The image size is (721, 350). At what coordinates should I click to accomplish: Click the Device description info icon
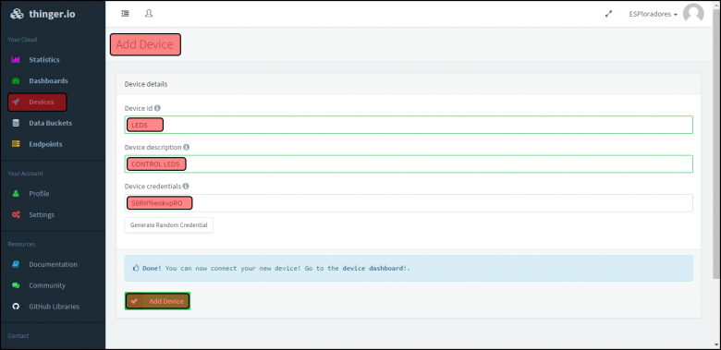(x=186, y=147)
